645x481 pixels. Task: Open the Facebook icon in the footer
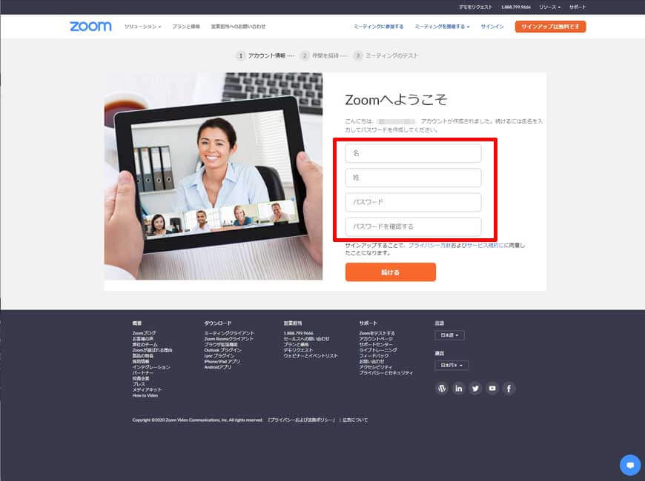click(509, 388)
